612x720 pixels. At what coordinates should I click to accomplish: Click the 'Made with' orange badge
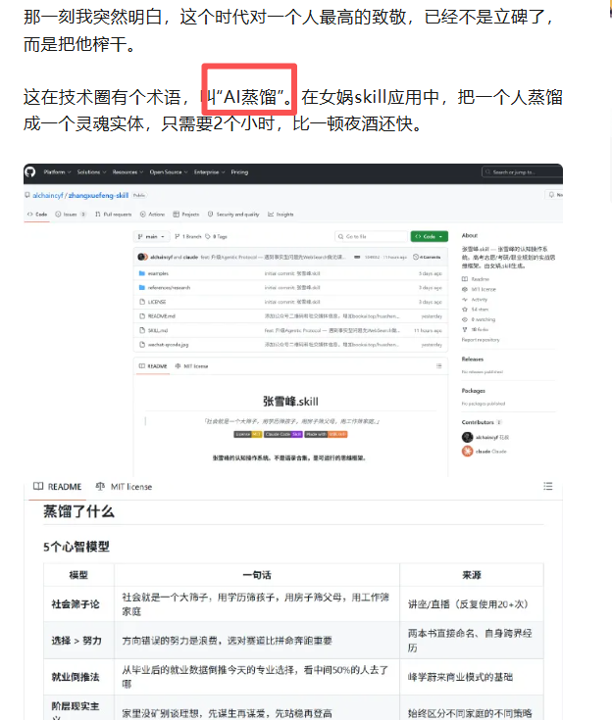click(x=326, y=434)
